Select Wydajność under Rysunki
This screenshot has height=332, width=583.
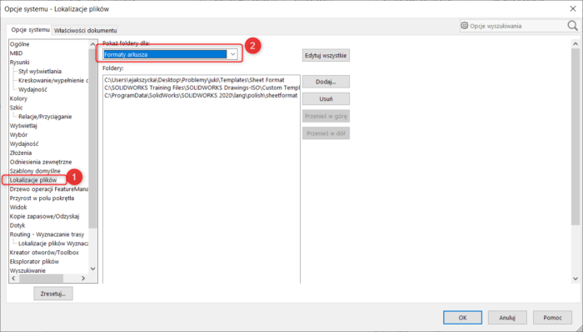pos(32,89)
